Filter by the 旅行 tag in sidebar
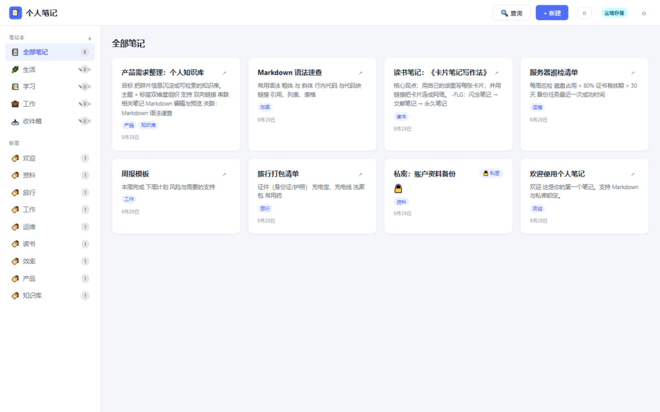 (50, 193)
